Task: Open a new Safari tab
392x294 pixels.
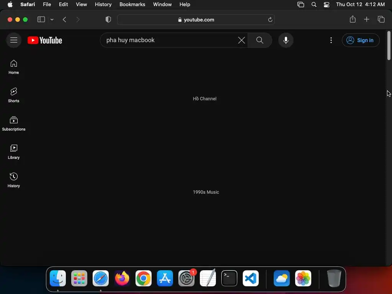Action: click(x=366, y=19)
